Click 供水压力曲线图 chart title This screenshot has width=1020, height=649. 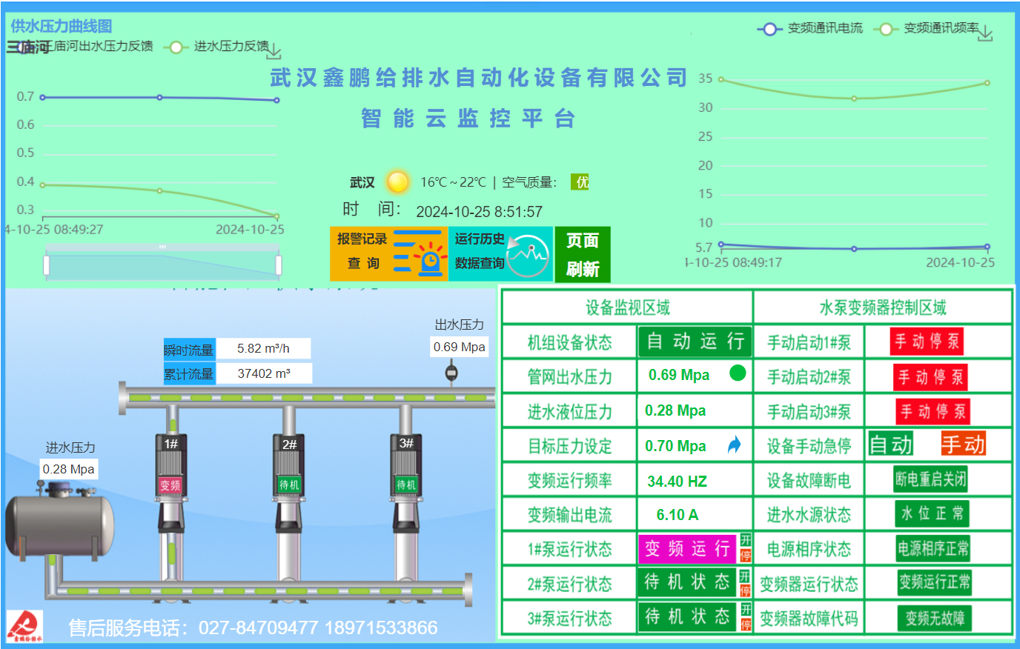click(61, 26)
